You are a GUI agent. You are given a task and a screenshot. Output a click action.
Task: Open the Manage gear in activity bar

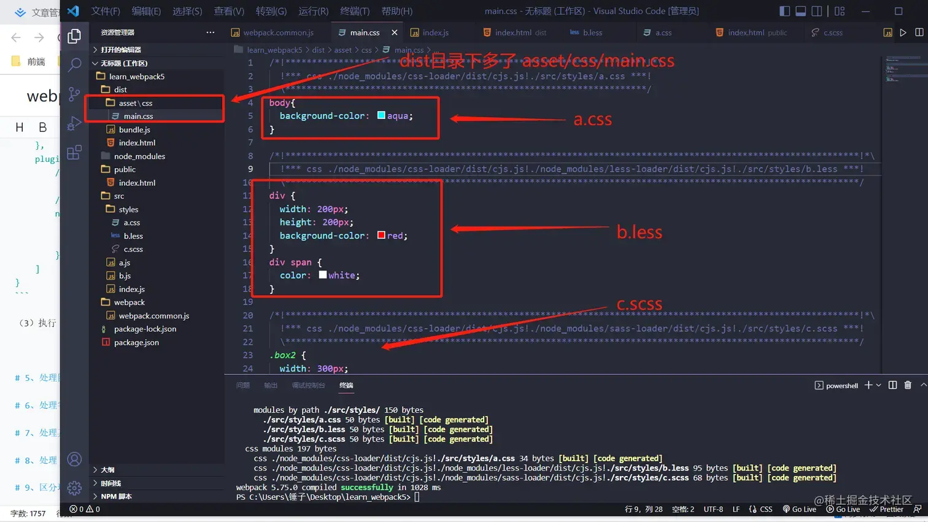(74, 488)
